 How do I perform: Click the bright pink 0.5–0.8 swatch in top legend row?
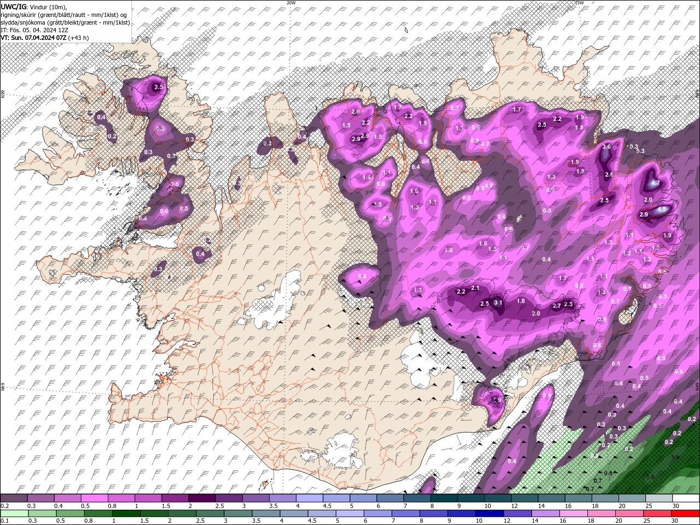(94, 498)
